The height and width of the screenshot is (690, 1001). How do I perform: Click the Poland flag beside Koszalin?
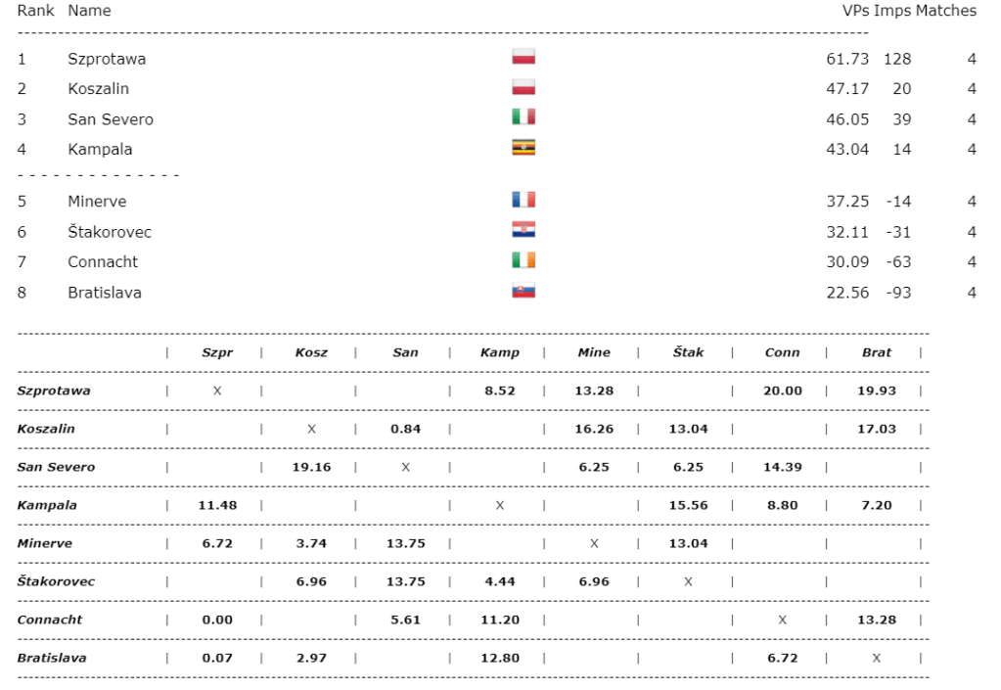(523, 87)
